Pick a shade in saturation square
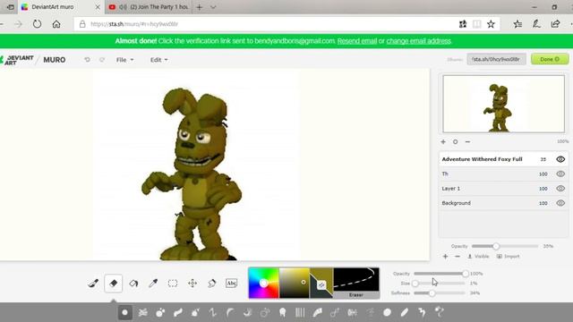Screen dimensions: 573x322 (295, 284)
